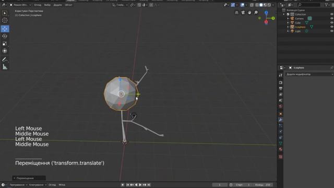
Task: Expand the Cube item in outliner
Action: [288, 23]
